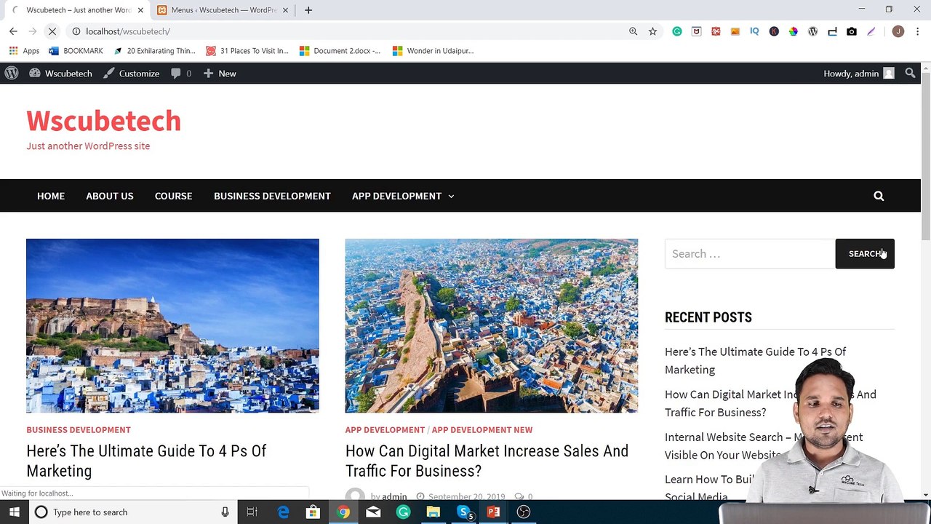The height and width of the screenshot is (524, 931).
Task: Open the Document 2.docx bookmark
Action: tap(340, 51)
